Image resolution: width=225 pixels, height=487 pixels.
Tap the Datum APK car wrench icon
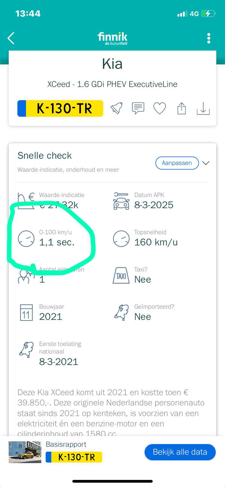click(121, 201)
